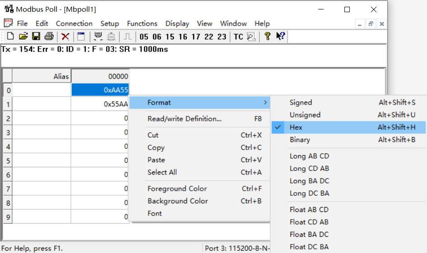
Task: Open Foreground Color option
Action: click(x=200, y=189)
